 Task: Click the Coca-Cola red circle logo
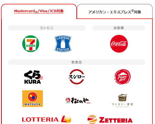point(119,44)
